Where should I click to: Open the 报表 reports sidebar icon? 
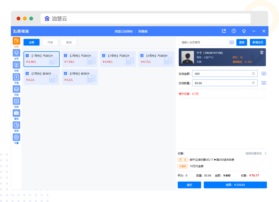point(16,125)
